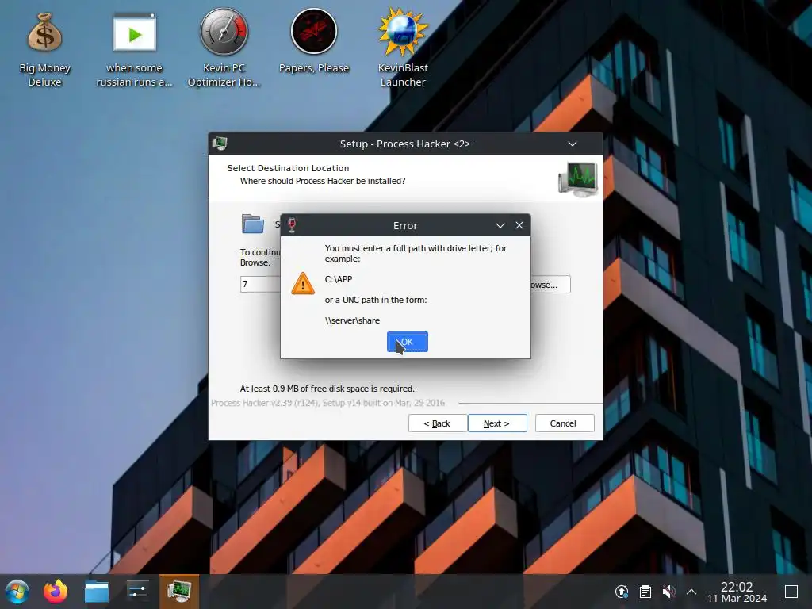Click 'Select Destination Location' heading text
This screenshot has height=609, width=812.
click(288, 168)
